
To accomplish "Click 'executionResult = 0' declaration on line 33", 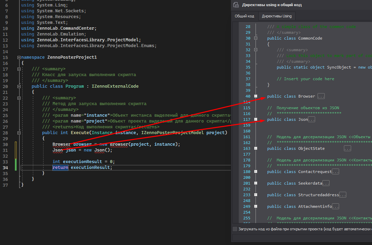I will tap(88, 162).
